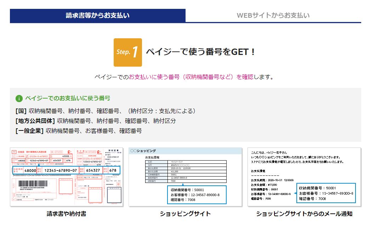The image size is (375, 229).
Task: Click the green info icon
Action: 19,99
